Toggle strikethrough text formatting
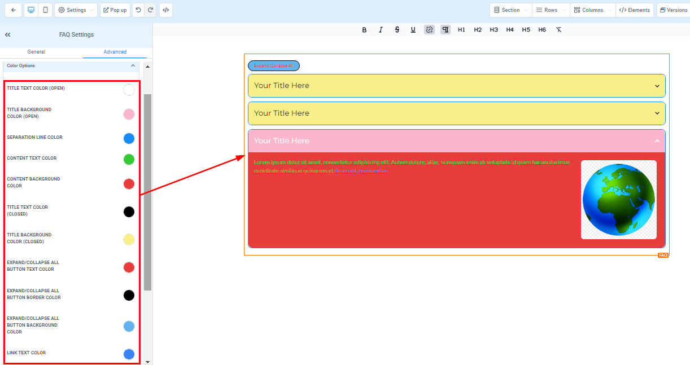This screenshot has width=690, height=365. pos(397,30)
